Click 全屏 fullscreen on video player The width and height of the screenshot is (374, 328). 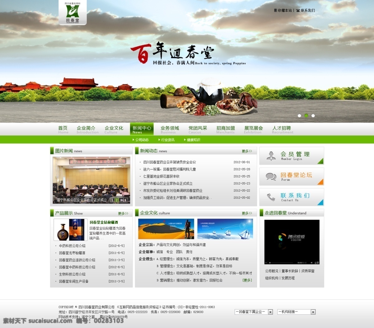[317, 263]
